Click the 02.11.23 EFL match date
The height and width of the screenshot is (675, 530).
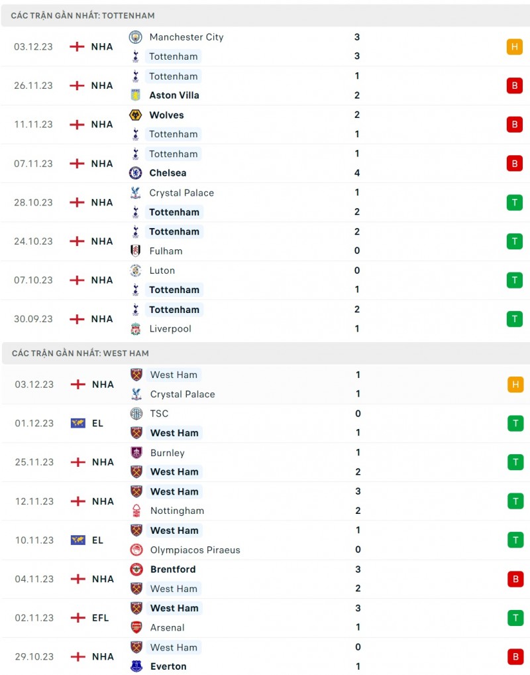coord(34,618)
